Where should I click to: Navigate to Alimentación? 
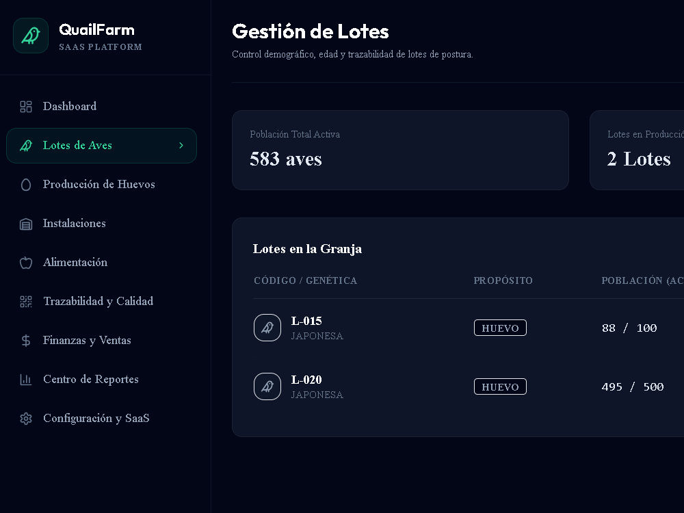[101, 262]
